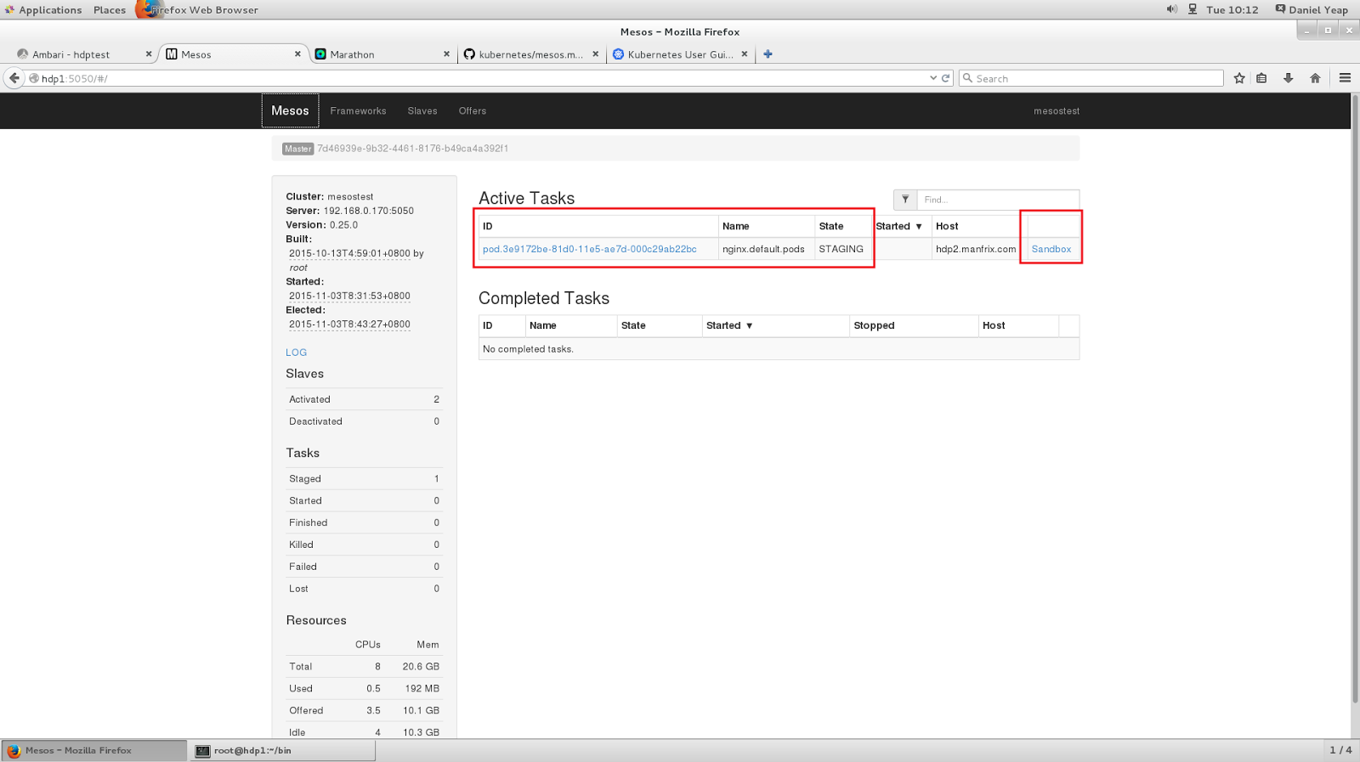The width and height of the screenshot is (1360, 762).
Task: Click the Total resources row
Action: tap(364, 667)
